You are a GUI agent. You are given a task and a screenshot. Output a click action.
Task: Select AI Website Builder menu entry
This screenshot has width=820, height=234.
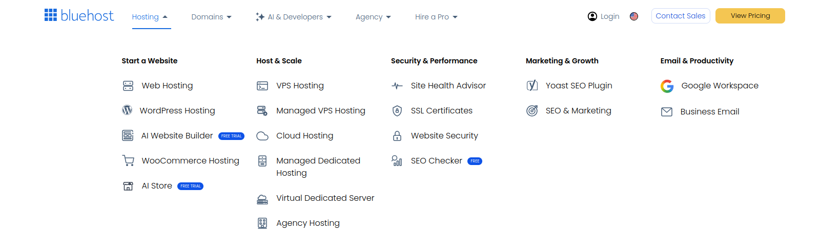click(177, 136)
